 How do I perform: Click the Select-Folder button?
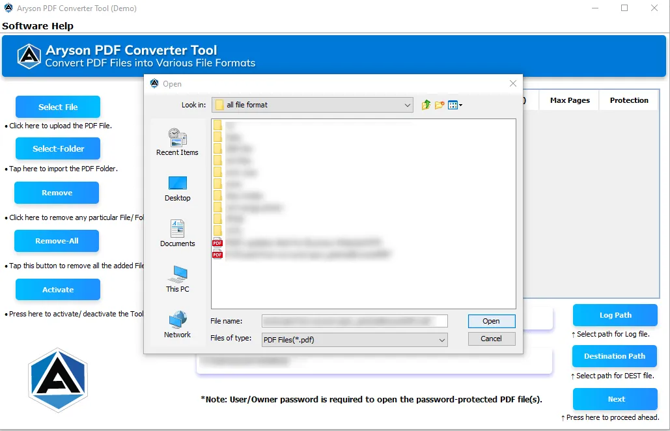coord(58,148)
